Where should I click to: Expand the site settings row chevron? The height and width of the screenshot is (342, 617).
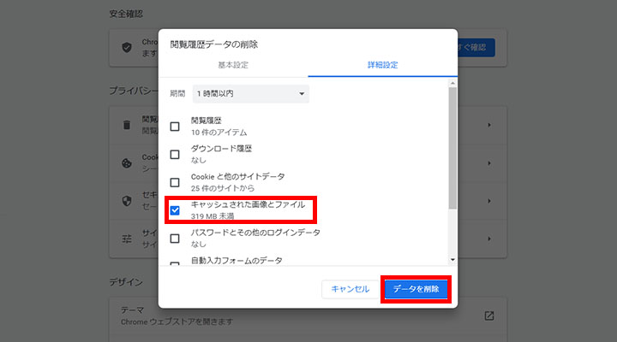pyautogui.click(x=489, y=237)
